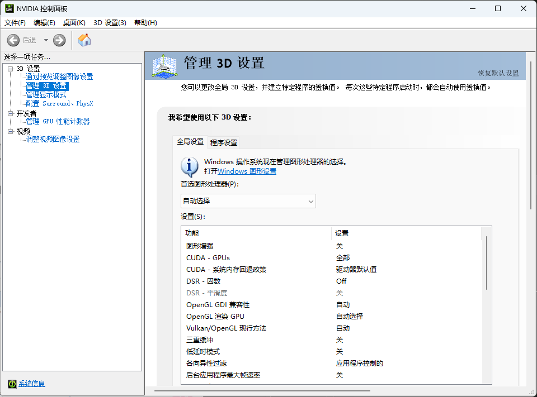Select the OpenGL GDI 兼容性 row
Screen dimensions: 537x397
click(x=332, y=305)
